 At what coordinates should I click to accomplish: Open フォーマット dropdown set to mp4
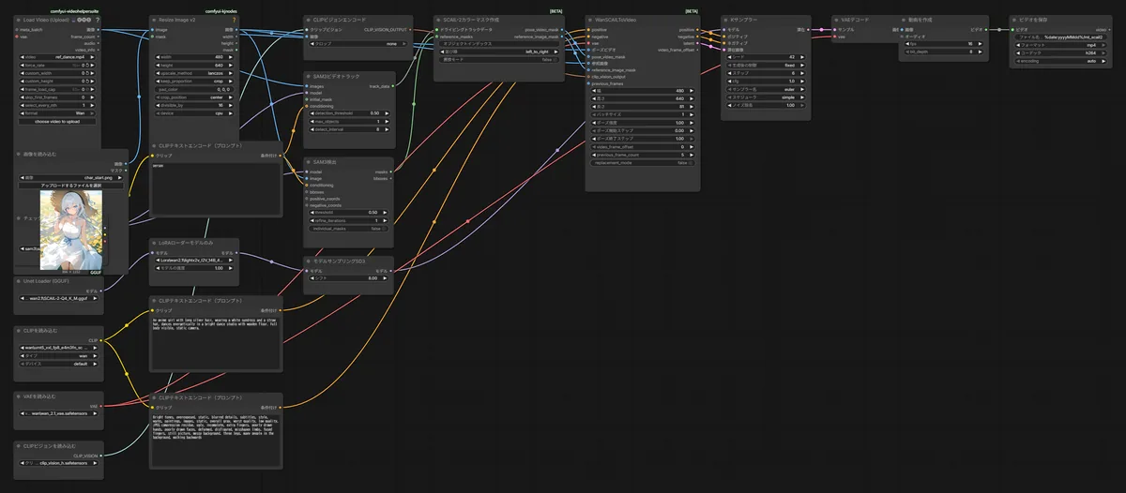[1061, 43]
